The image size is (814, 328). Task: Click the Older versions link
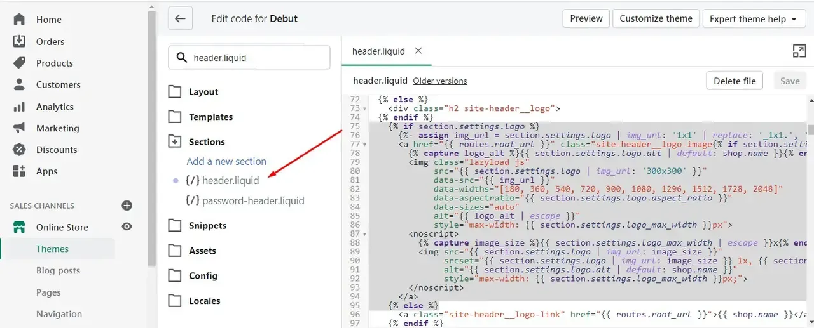point(440,81)
